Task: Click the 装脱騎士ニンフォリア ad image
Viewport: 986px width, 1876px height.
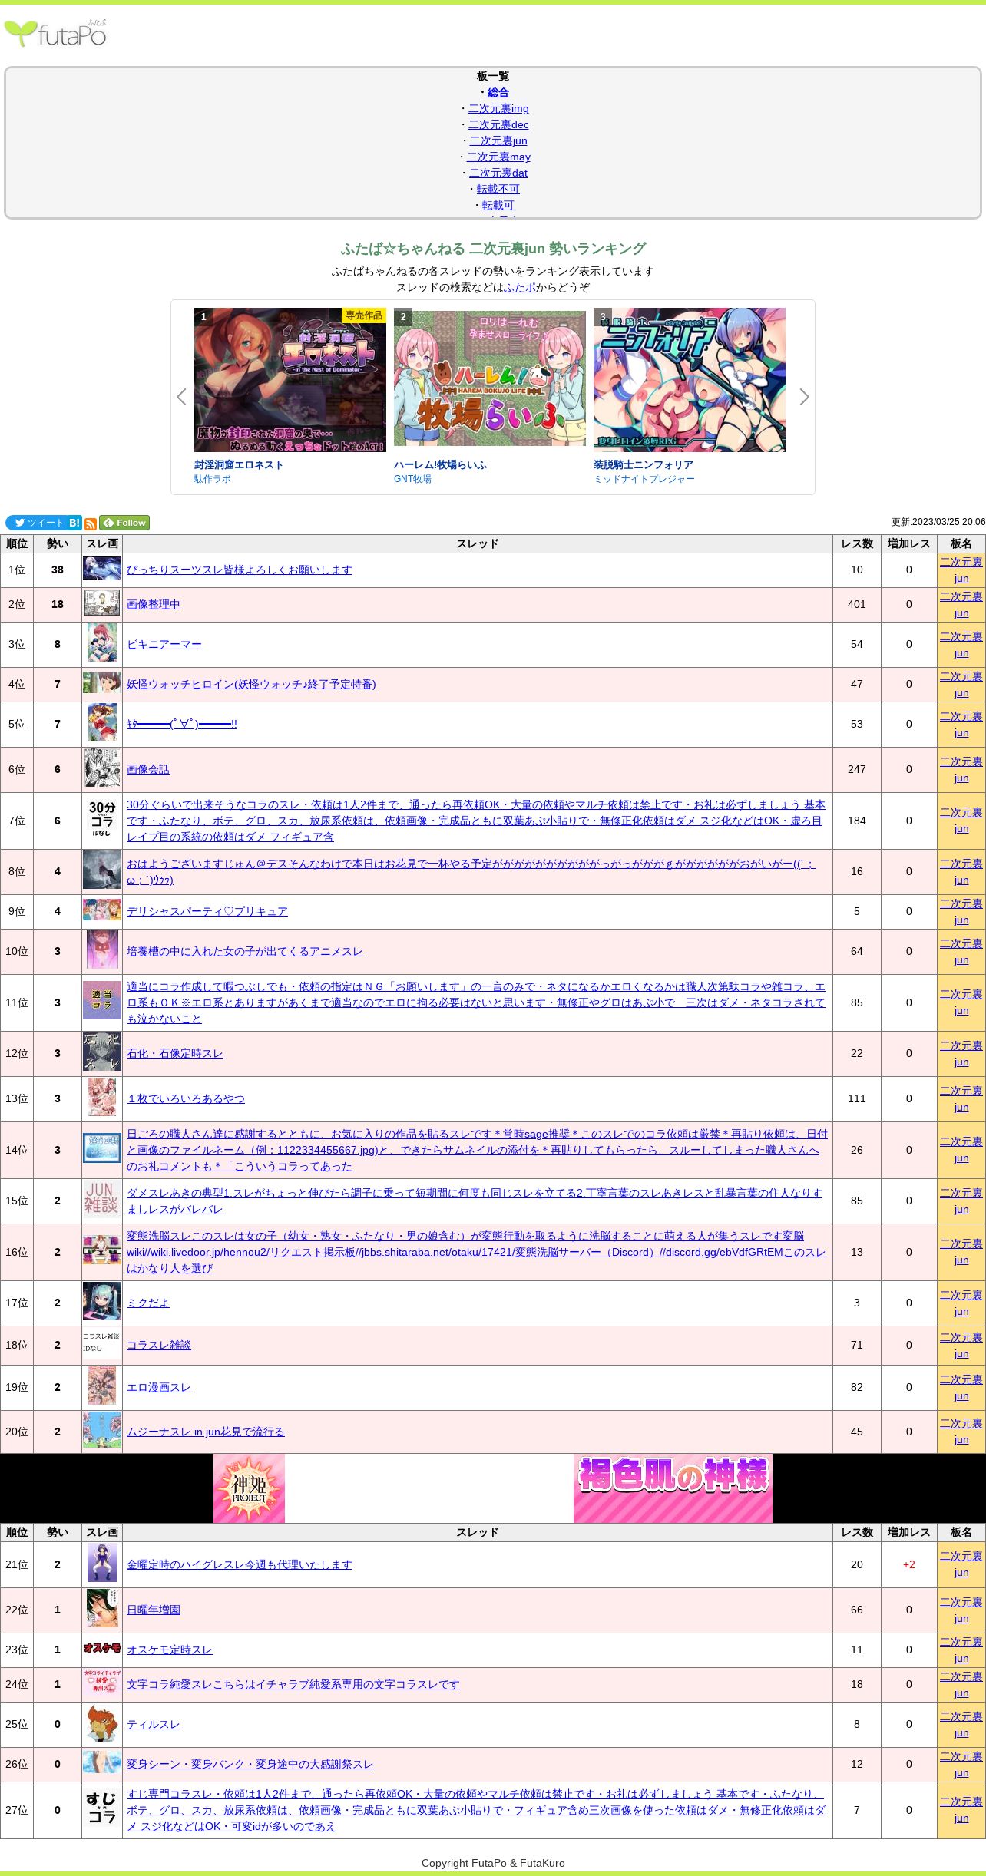Action: tap(690, 380)
